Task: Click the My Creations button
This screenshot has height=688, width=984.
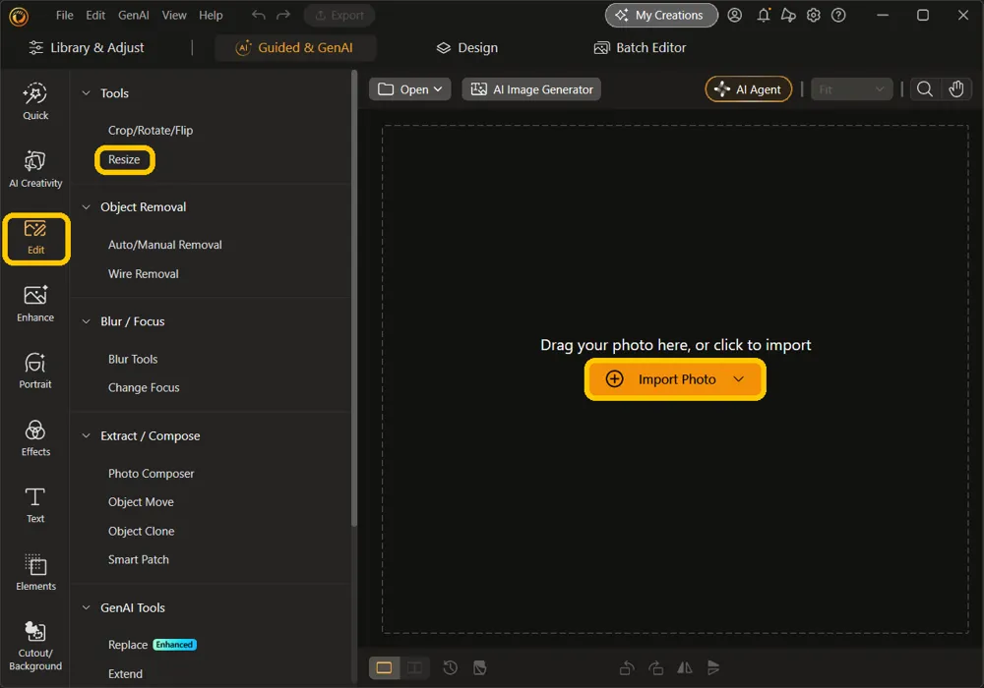Action: coord(661,15)
